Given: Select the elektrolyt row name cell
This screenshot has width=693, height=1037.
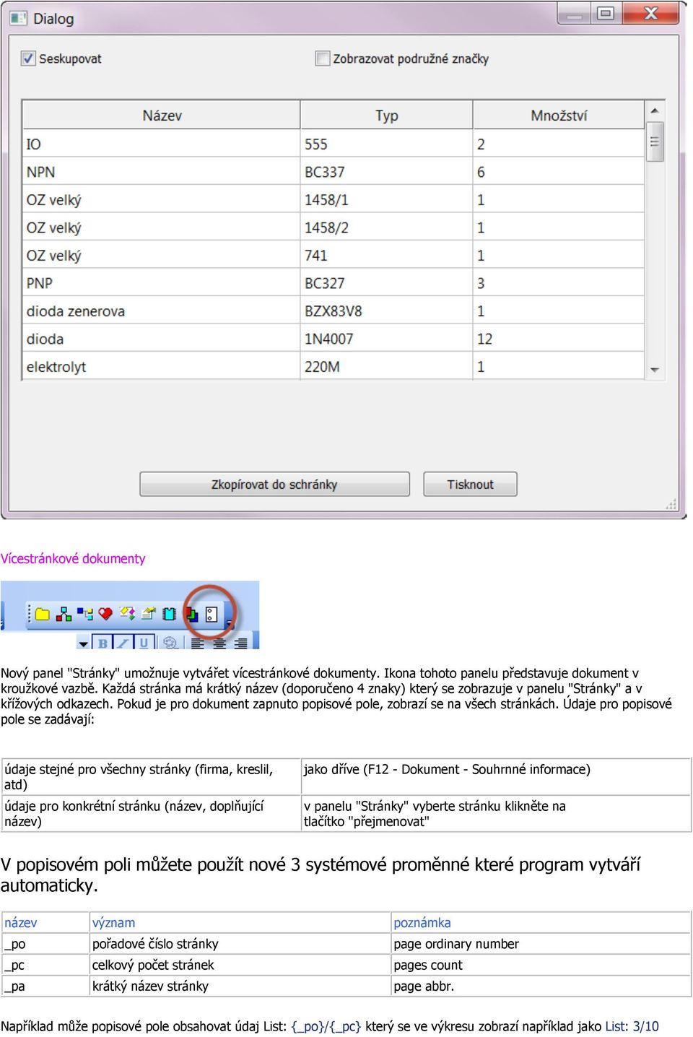Looking at the screenshot, I should 161,366.
